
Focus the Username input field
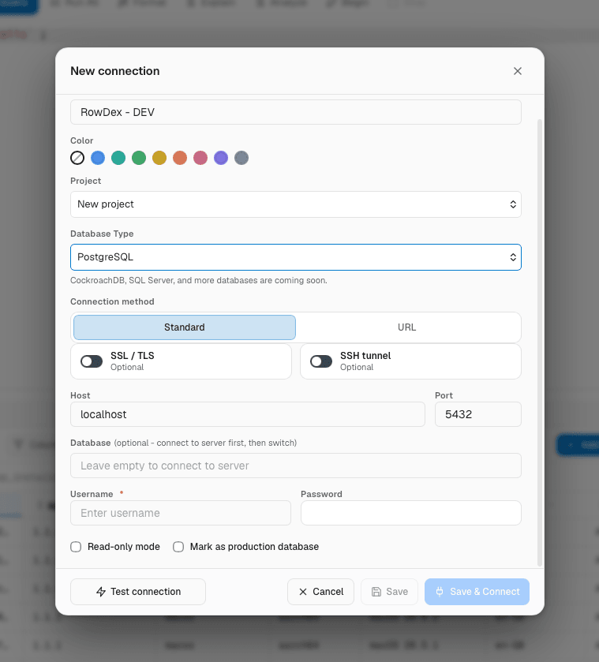click(x=181, y=513)
